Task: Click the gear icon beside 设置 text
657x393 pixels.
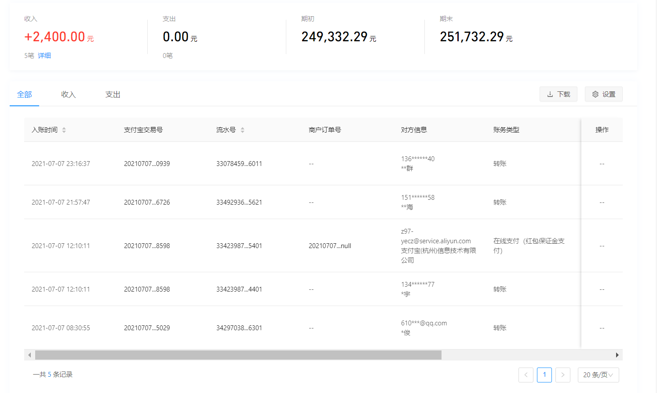Action: click(595, 94)
